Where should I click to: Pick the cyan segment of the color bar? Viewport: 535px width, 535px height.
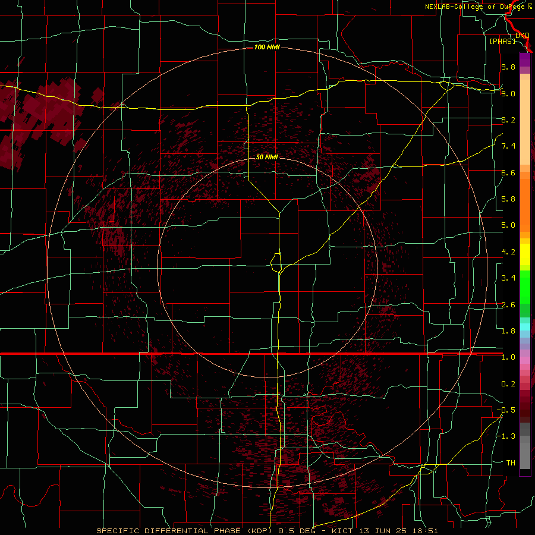coord(525,327)
